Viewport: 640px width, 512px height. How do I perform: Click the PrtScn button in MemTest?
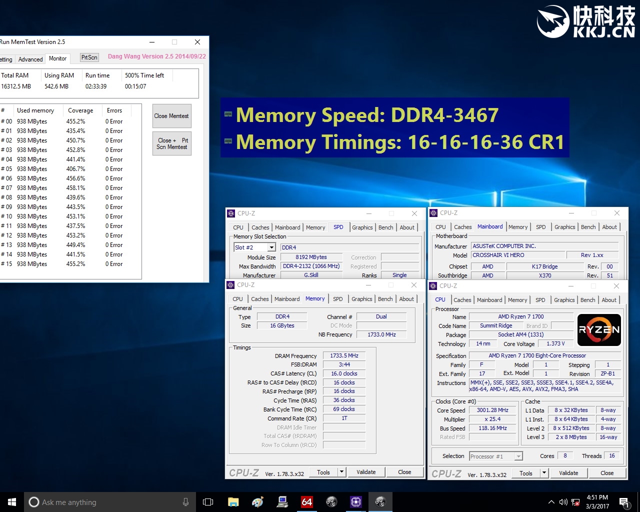point(89,57)
